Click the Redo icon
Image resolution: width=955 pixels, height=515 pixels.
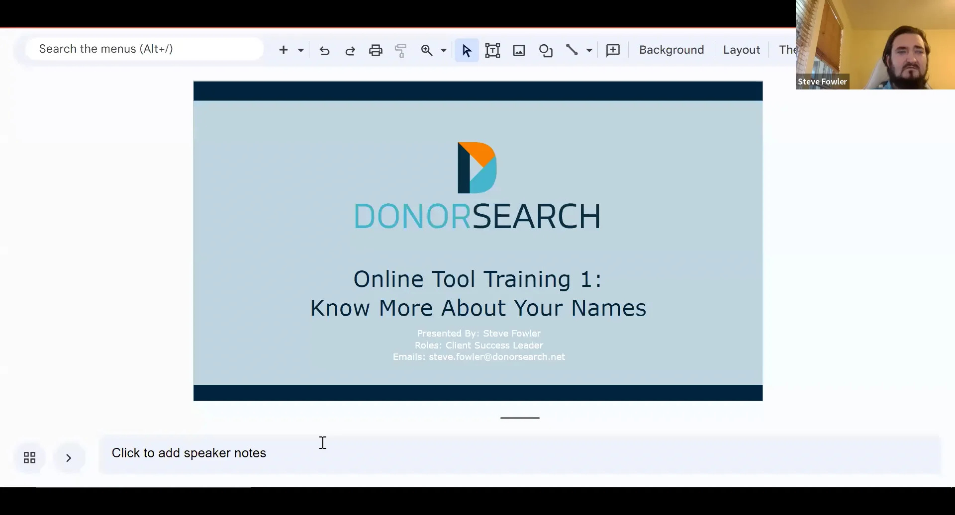pyautogui.click(x=350, y=51)
